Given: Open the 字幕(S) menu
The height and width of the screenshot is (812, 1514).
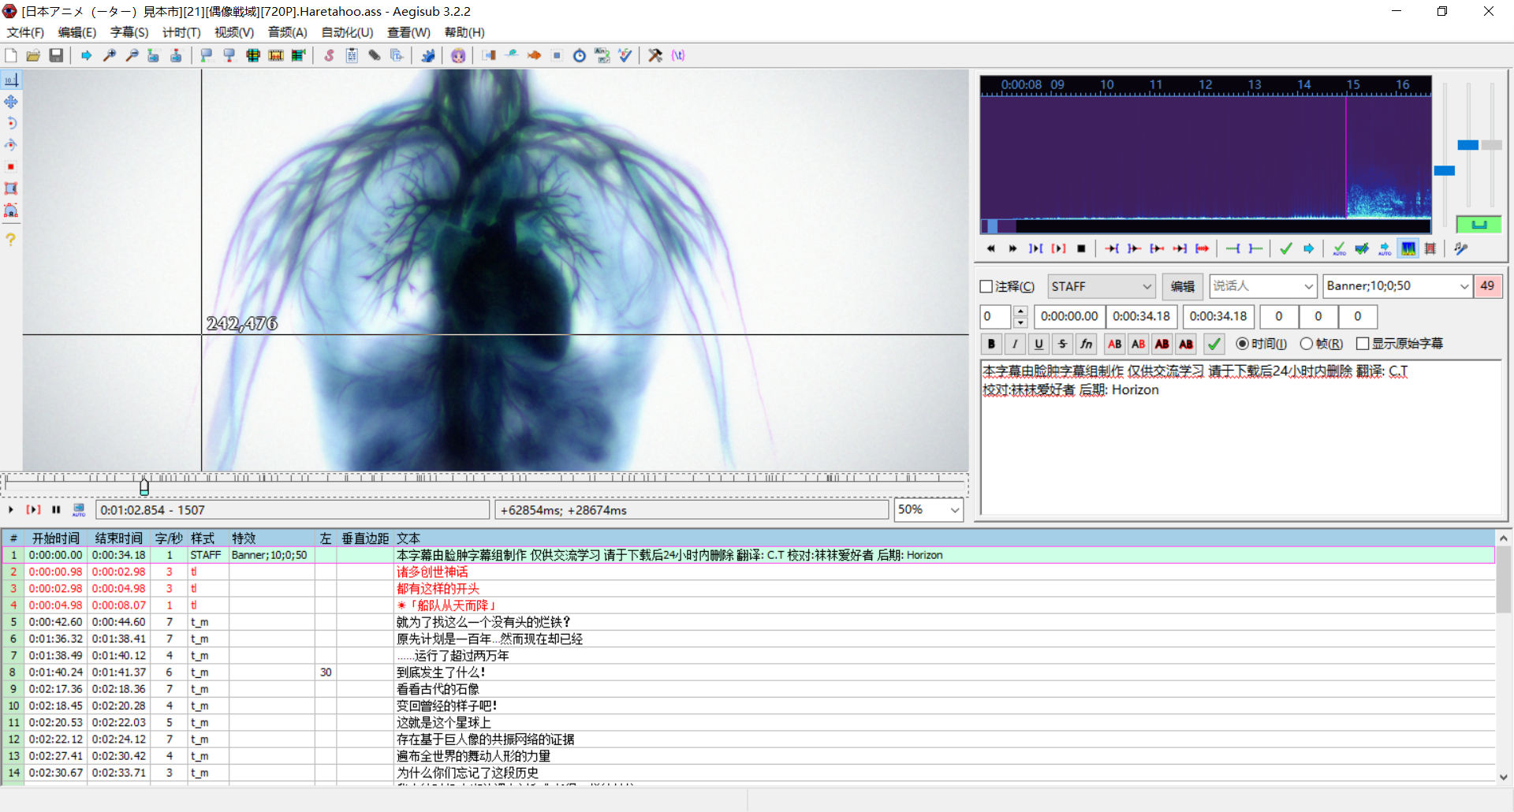Looking at the screenshot, I should click(x=129, y=32).
